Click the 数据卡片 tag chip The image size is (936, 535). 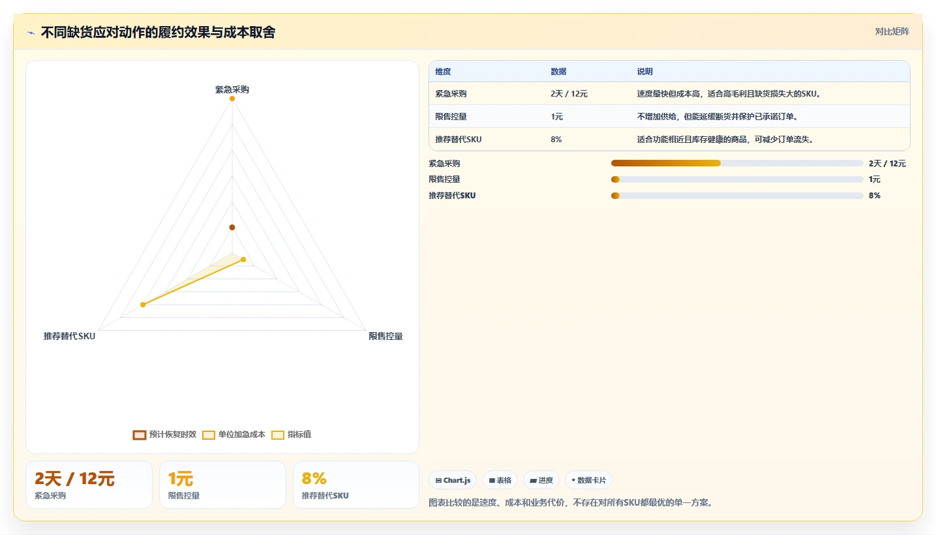point(588,480)
